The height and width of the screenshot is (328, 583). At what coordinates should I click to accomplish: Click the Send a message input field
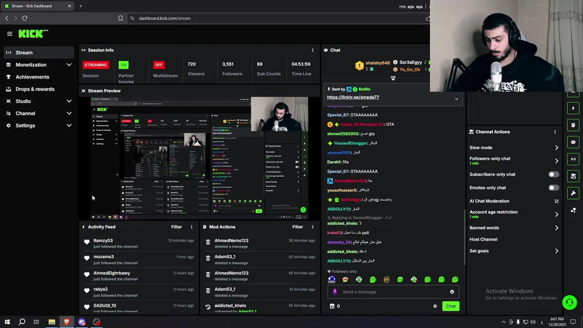(x=393, y=292)
